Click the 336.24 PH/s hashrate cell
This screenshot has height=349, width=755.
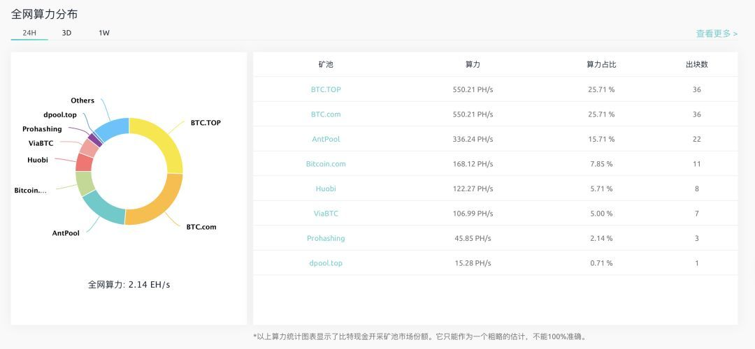(473, 139)
